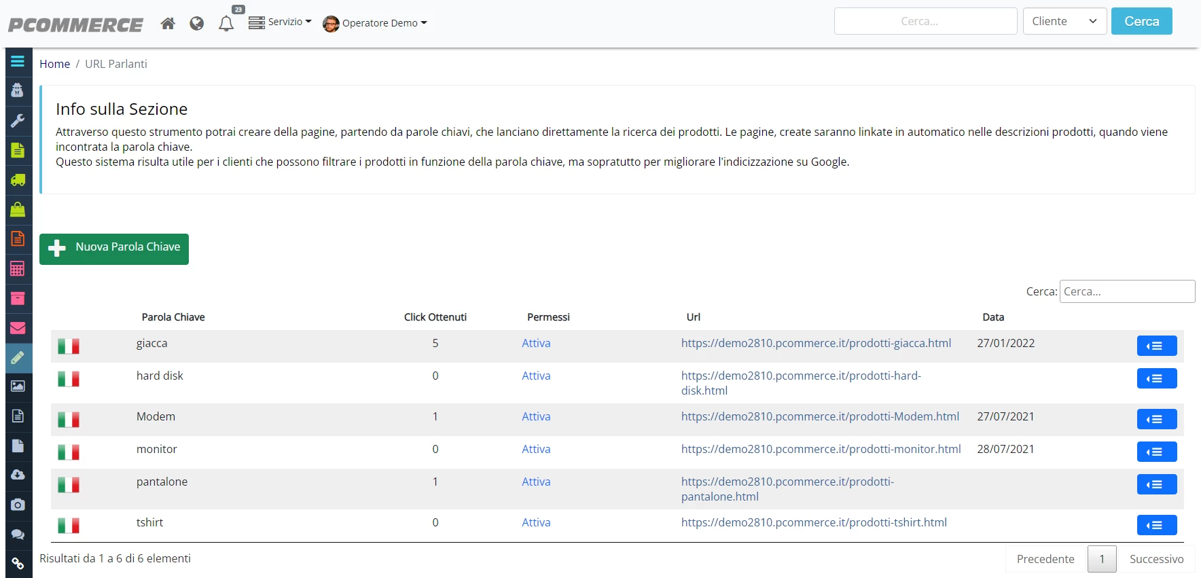Screen dimensions: 1201x578
Task: Open actions menu for giacca row
Action: point(1157,346)
